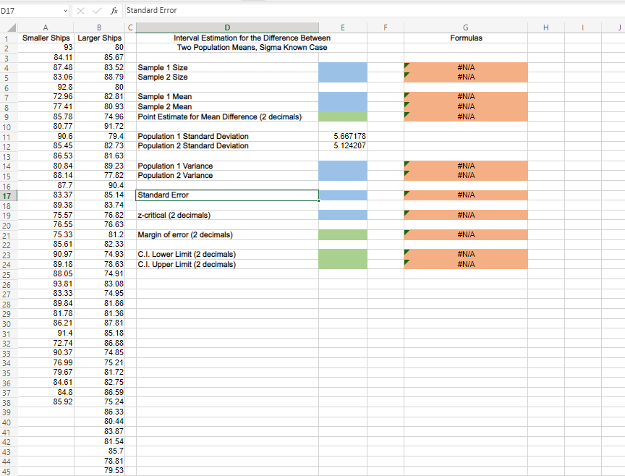Click blue cell for z-critical value
Screen dimensions: 625x476
[x=343, y=215]
